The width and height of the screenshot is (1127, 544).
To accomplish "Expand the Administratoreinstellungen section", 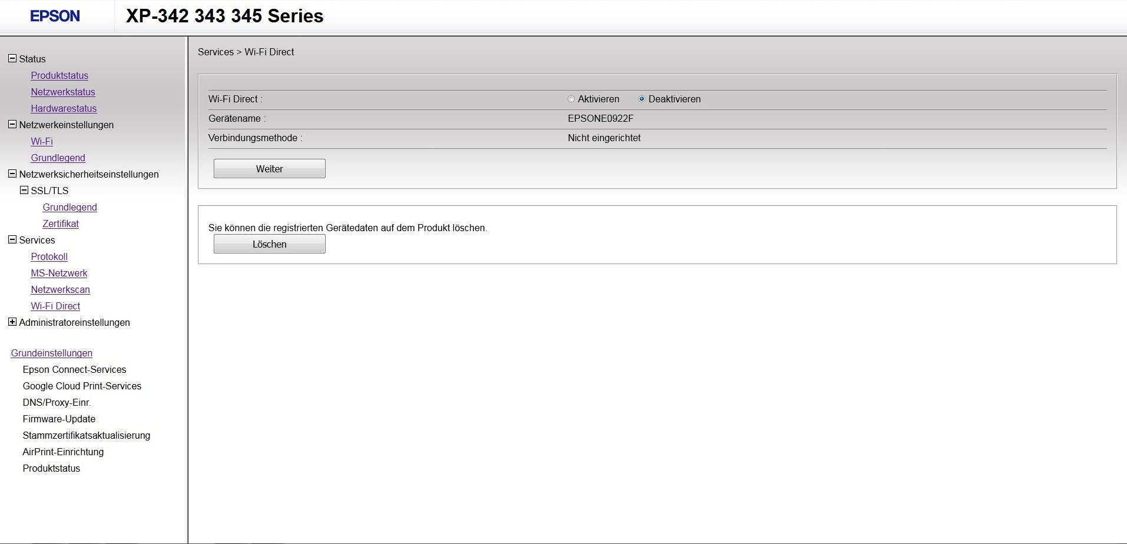I will point(12,322).
